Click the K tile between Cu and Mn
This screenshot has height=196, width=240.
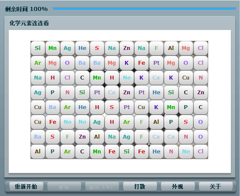click(156, 107)
